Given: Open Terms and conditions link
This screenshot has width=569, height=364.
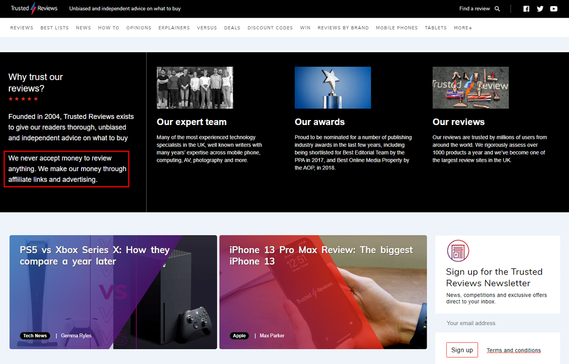Looking at the screenshot, I should (513, 350).
